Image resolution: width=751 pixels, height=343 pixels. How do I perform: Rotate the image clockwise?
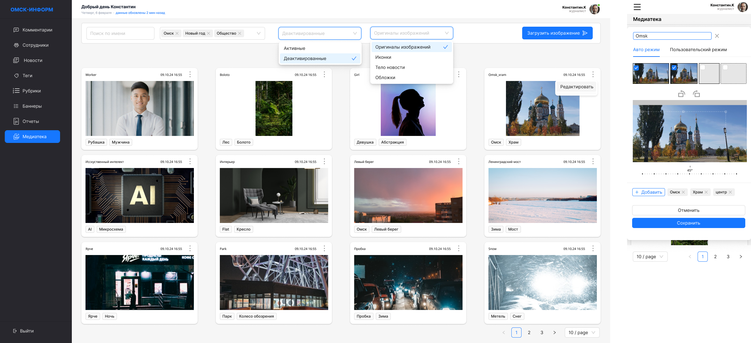tap(696, 94)
